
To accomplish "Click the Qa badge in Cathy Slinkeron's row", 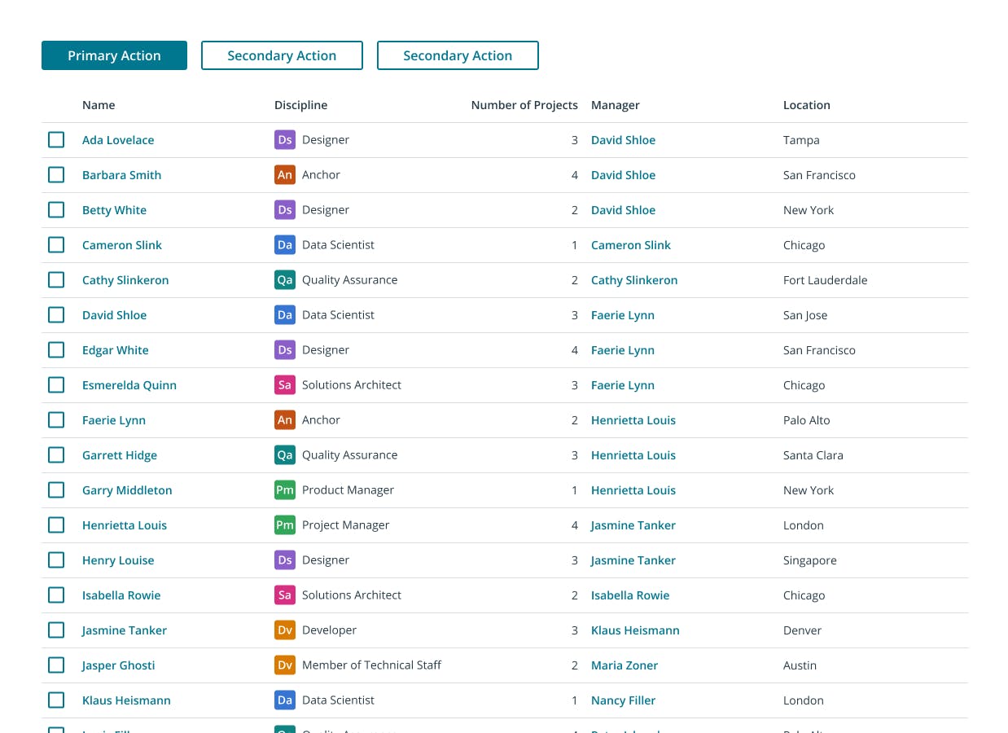I will coord(284,280).
